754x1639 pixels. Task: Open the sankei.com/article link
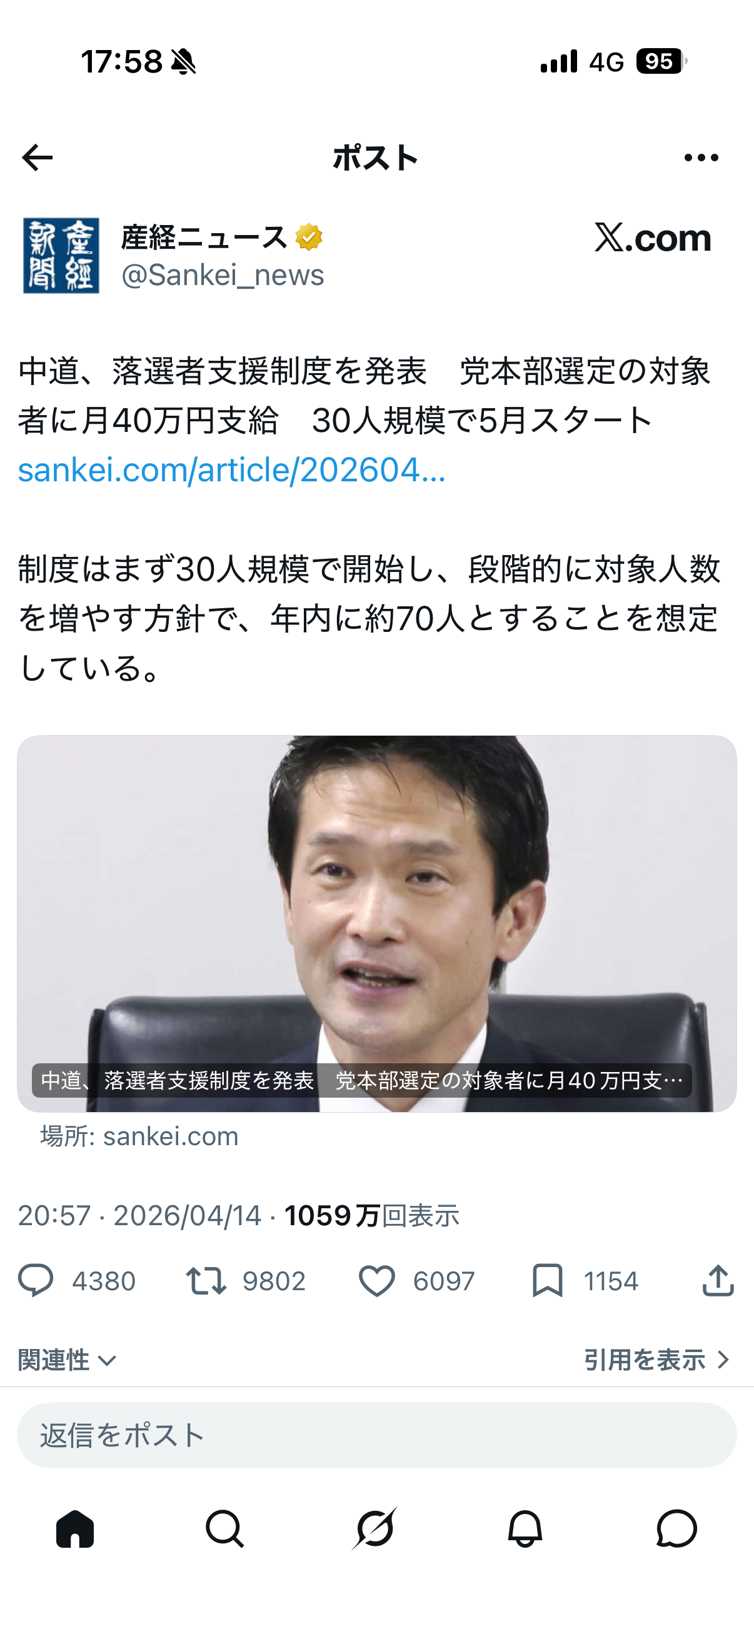coord(232,469)
